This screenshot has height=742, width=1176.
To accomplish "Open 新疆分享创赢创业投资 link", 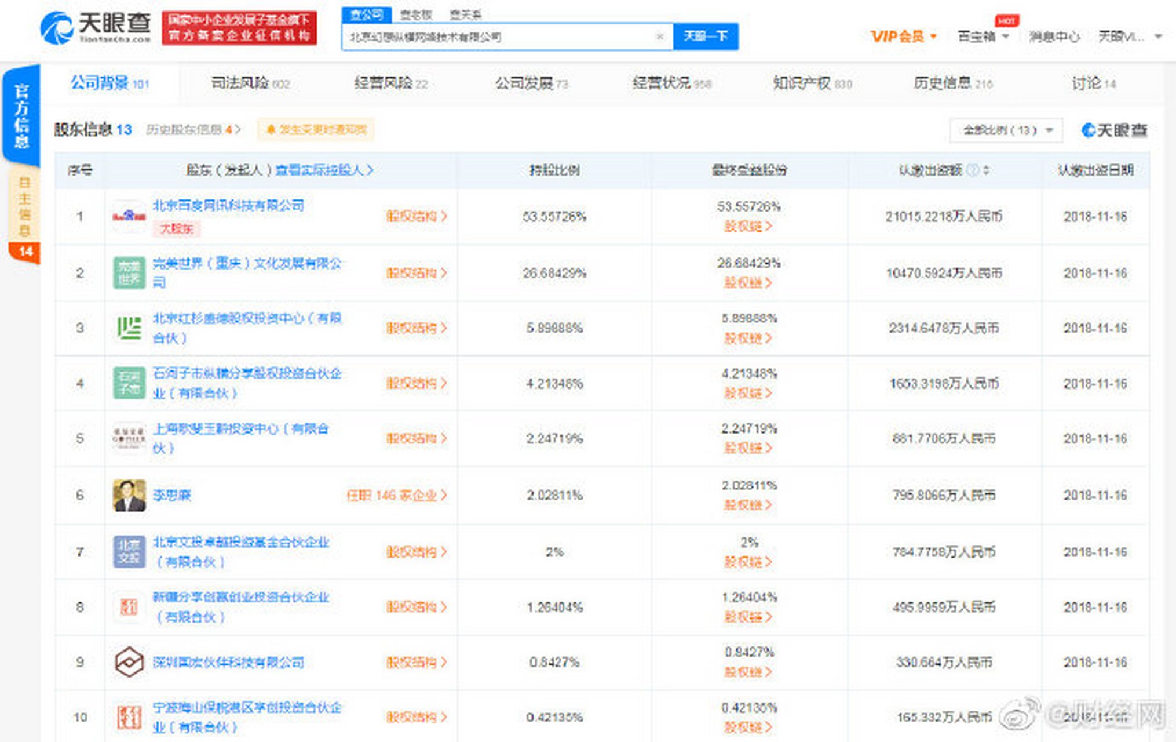I will (x=241, y=607).
